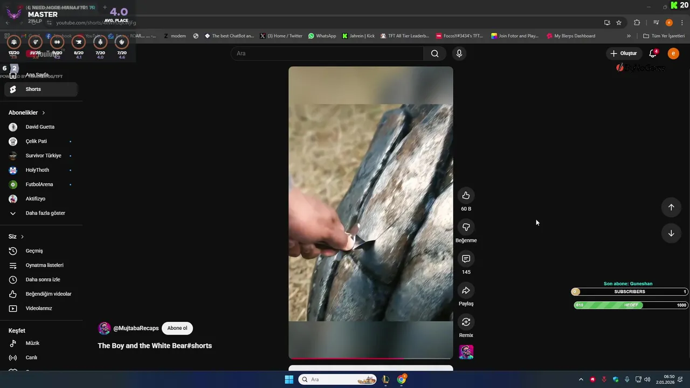
Task: Open Join Fotor and Play bookmark
Action: point(515,36)
